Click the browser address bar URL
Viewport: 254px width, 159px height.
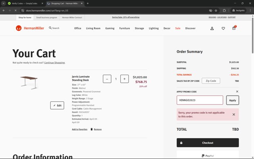pos(47,11)
